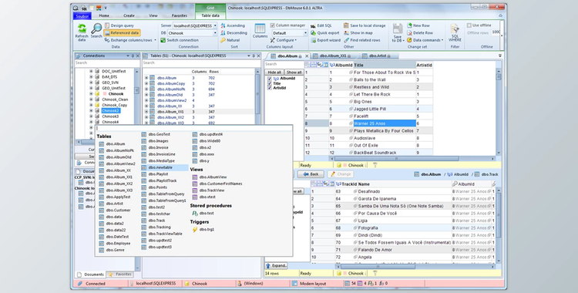Open Data commands dropdown
The image size is (578, 293).
point(425,40)
